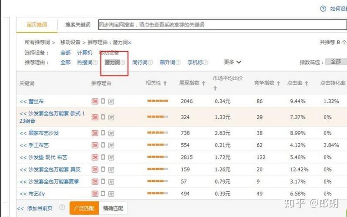Switch to the 搜索关键词 tab

(x=78, y=25)
